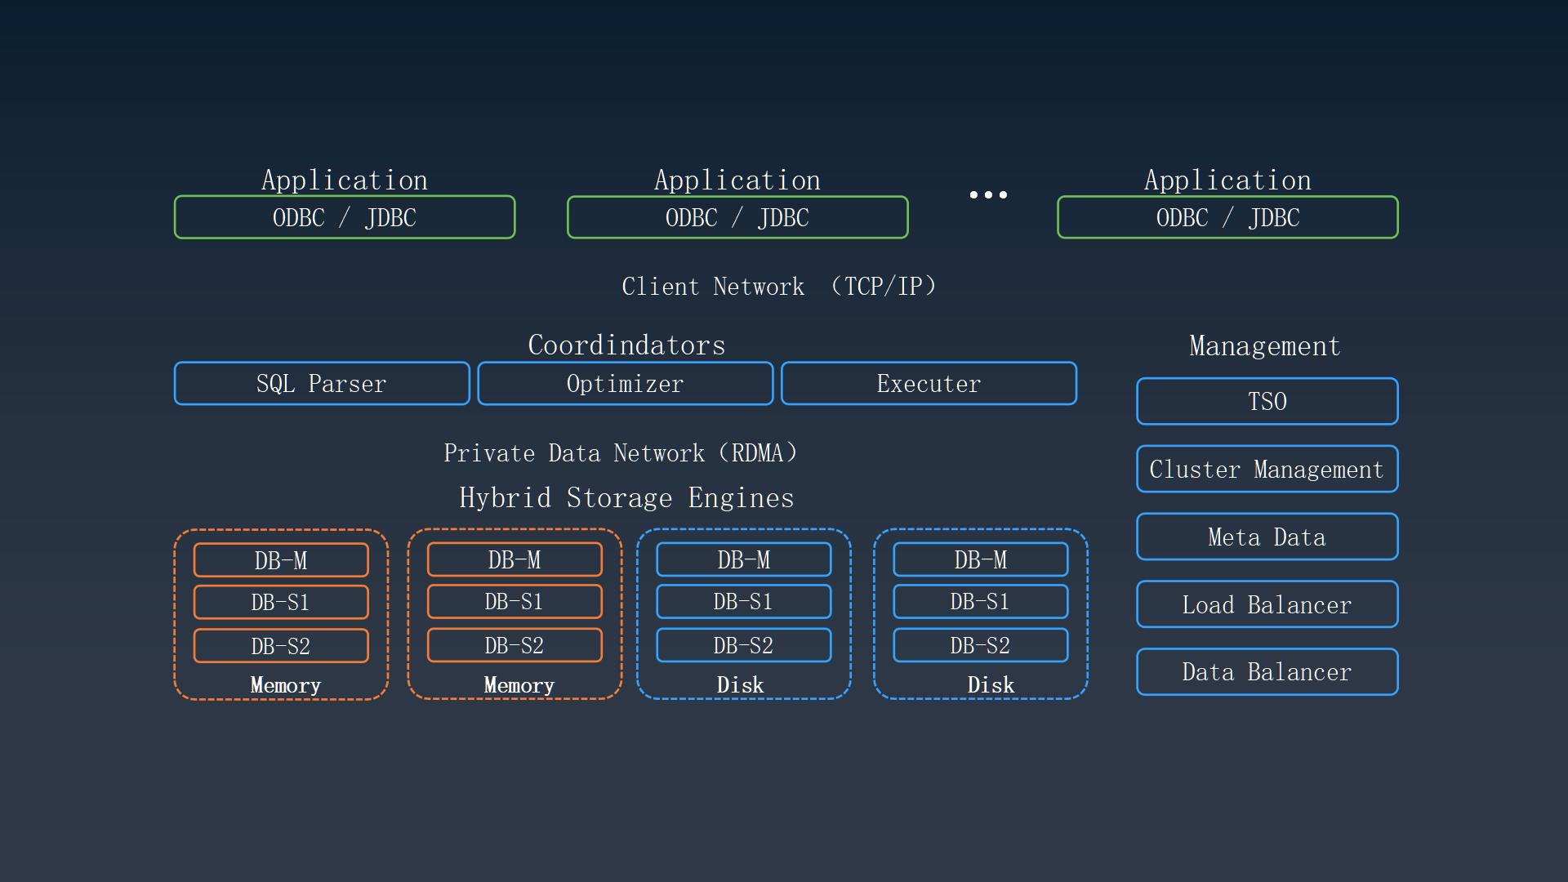
Task: Select the Optimizer box
Action: point(625,384)
